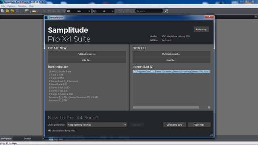
Task: Select template '8 Stereo Track 8 IO'
Action: [x=58, y=91]
